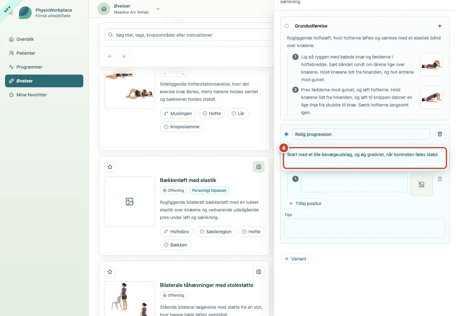Delete the Rolig progression variant
The image size is (456, 316).
[x=440, y=134]
